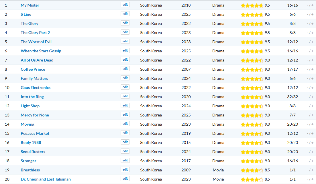Select the 32/32 progress of Into the Ring
Image resolution: width=316 pixels, height=184 pixels.
pos(293,97)
